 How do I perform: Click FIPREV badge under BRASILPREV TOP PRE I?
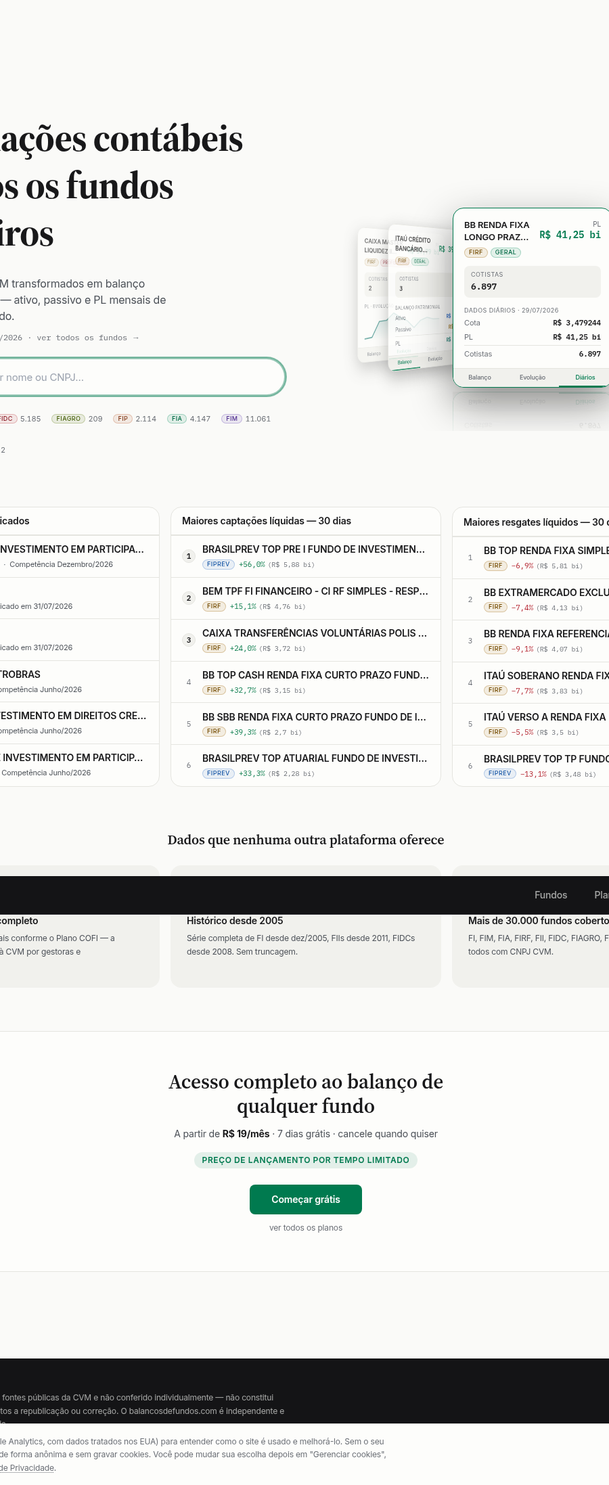(219, 564)
